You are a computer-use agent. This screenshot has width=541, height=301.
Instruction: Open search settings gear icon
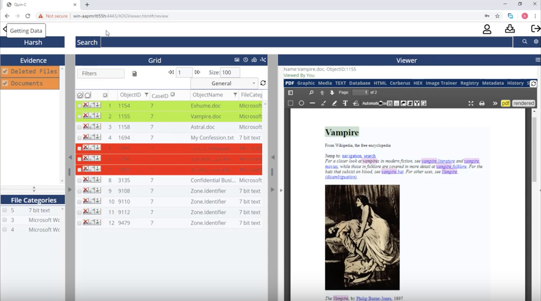coord(536,42)
